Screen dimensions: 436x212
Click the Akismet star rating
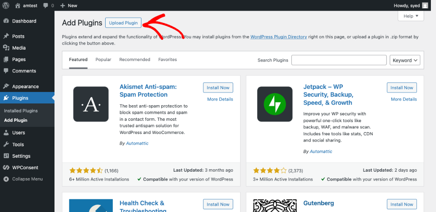86,170
